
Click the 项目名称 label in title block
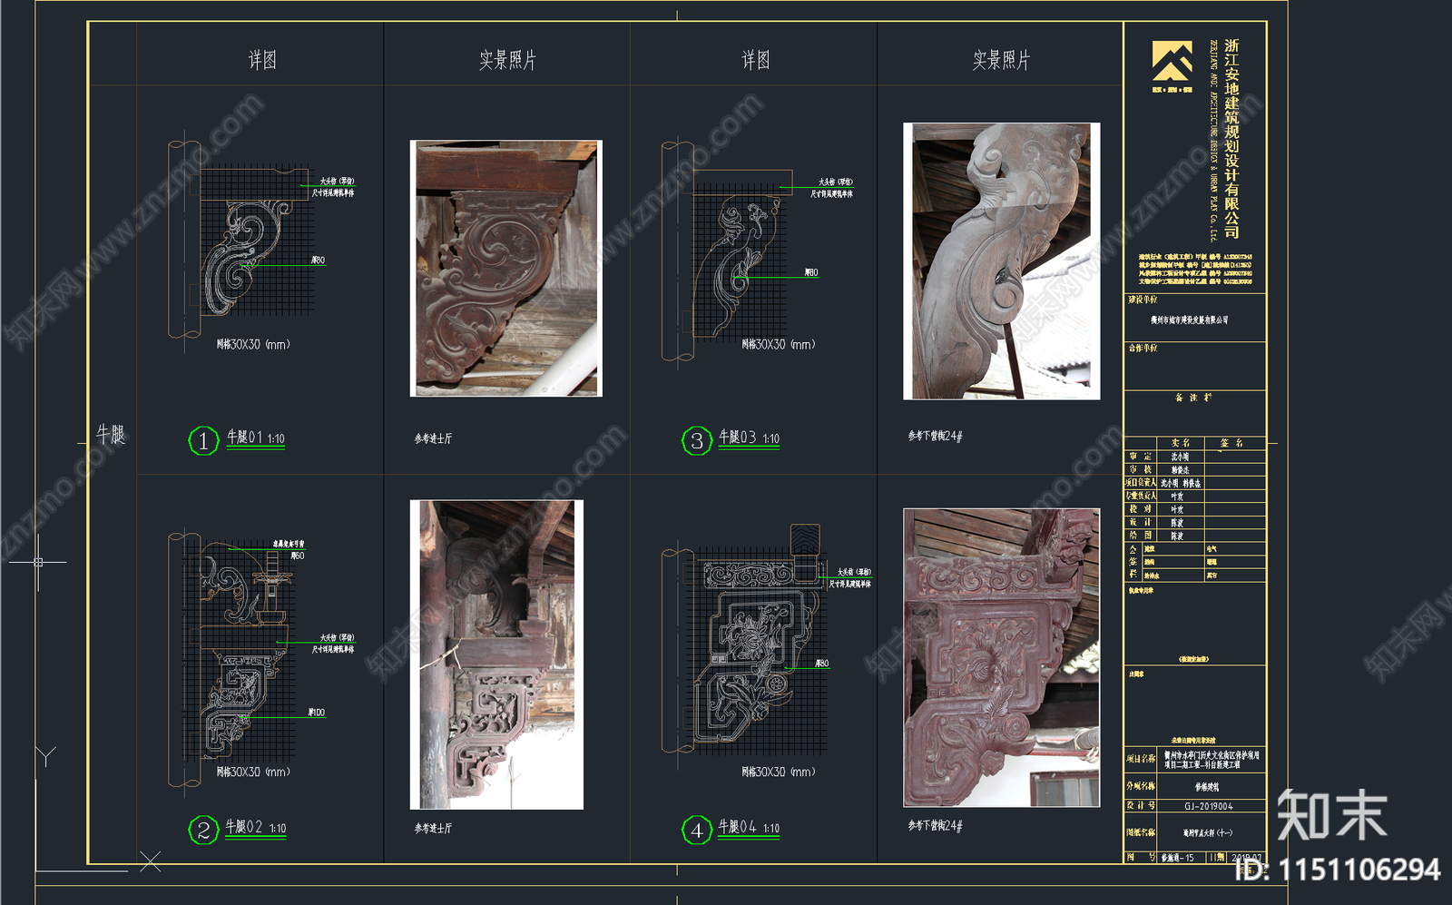click(x=1142, y=759)
